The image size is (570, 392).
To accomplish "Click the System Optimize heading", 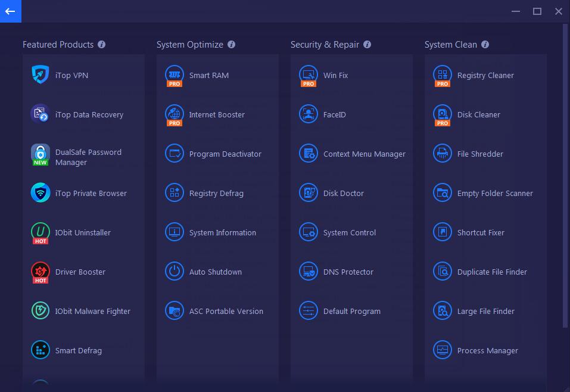I will 190,45.
